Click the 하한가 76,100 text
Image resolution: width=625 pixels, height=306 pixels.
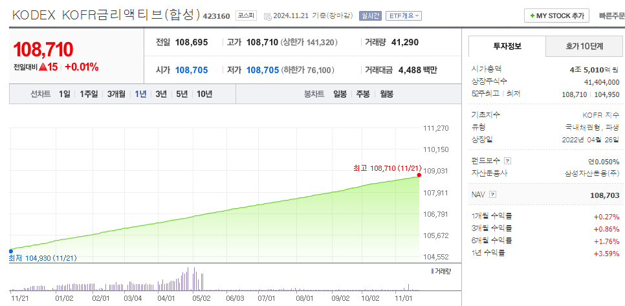(307, 70)
